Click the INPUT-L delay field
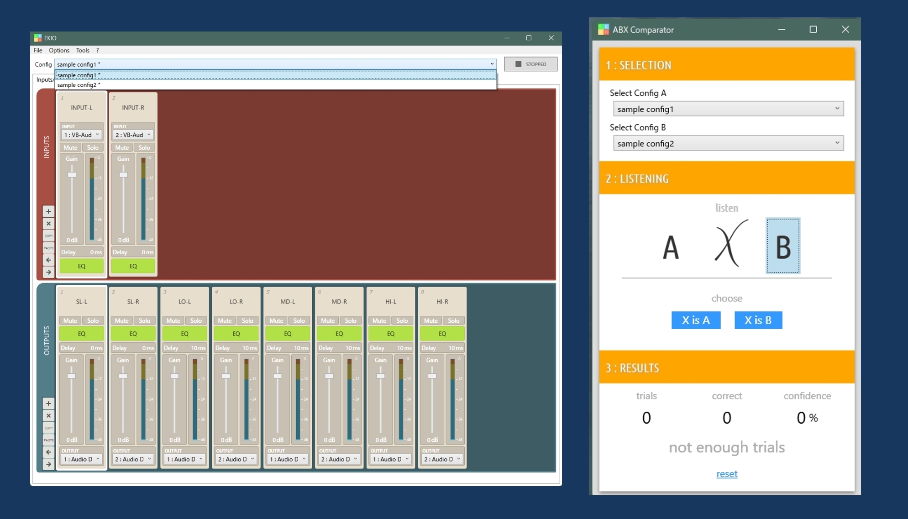908x519 pixels. point(81,252)
